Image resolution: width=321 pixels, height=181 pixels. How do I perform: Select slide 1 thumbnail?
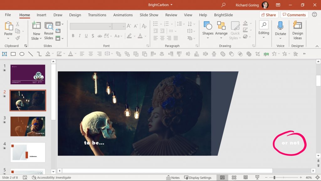28,74
